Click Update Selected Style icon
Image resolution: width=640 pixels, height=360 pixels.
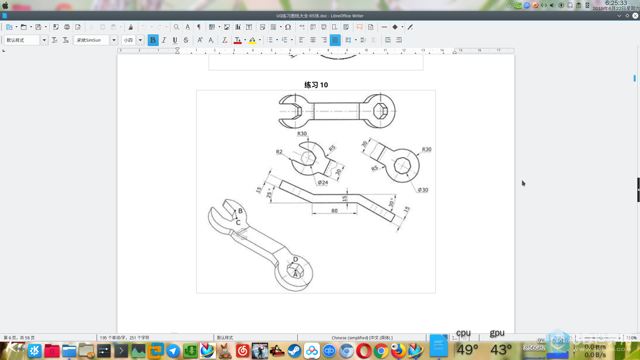55,40
